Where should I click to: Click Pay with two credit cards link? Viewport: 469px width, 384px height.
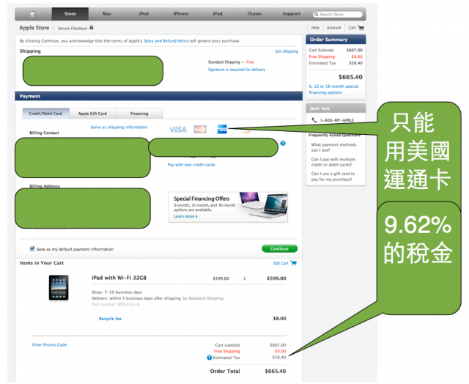pos(191,165)
